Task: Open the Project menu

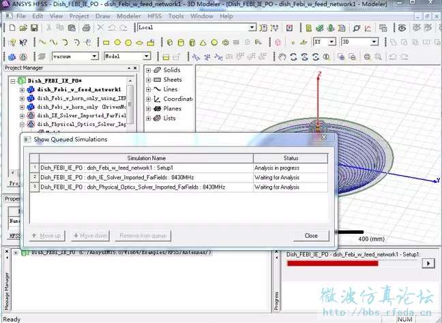Action: pos(79,16)
